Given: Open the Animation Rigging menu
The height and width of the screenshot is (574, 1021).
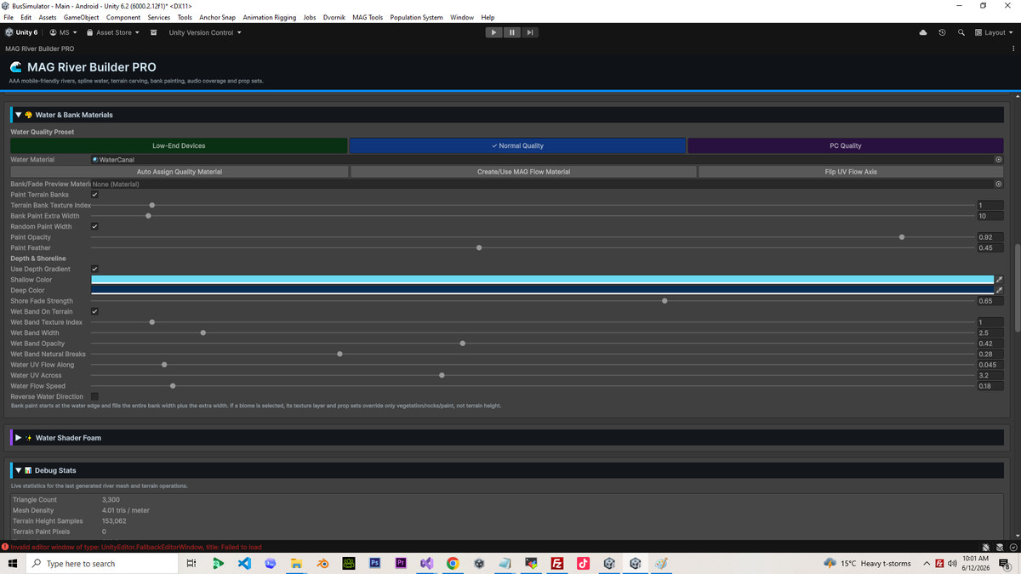Looking at the screenshot, I should point(269,17).
